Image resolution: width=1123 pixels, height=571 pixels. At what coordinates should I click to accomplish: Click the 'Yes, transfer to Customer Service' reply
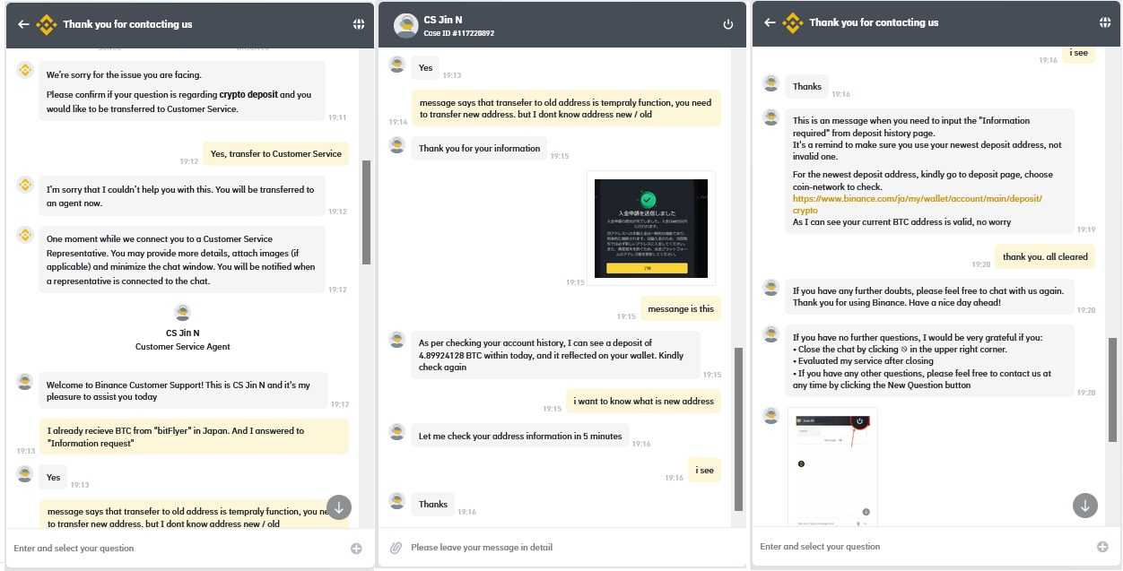[x=275, y=153]
